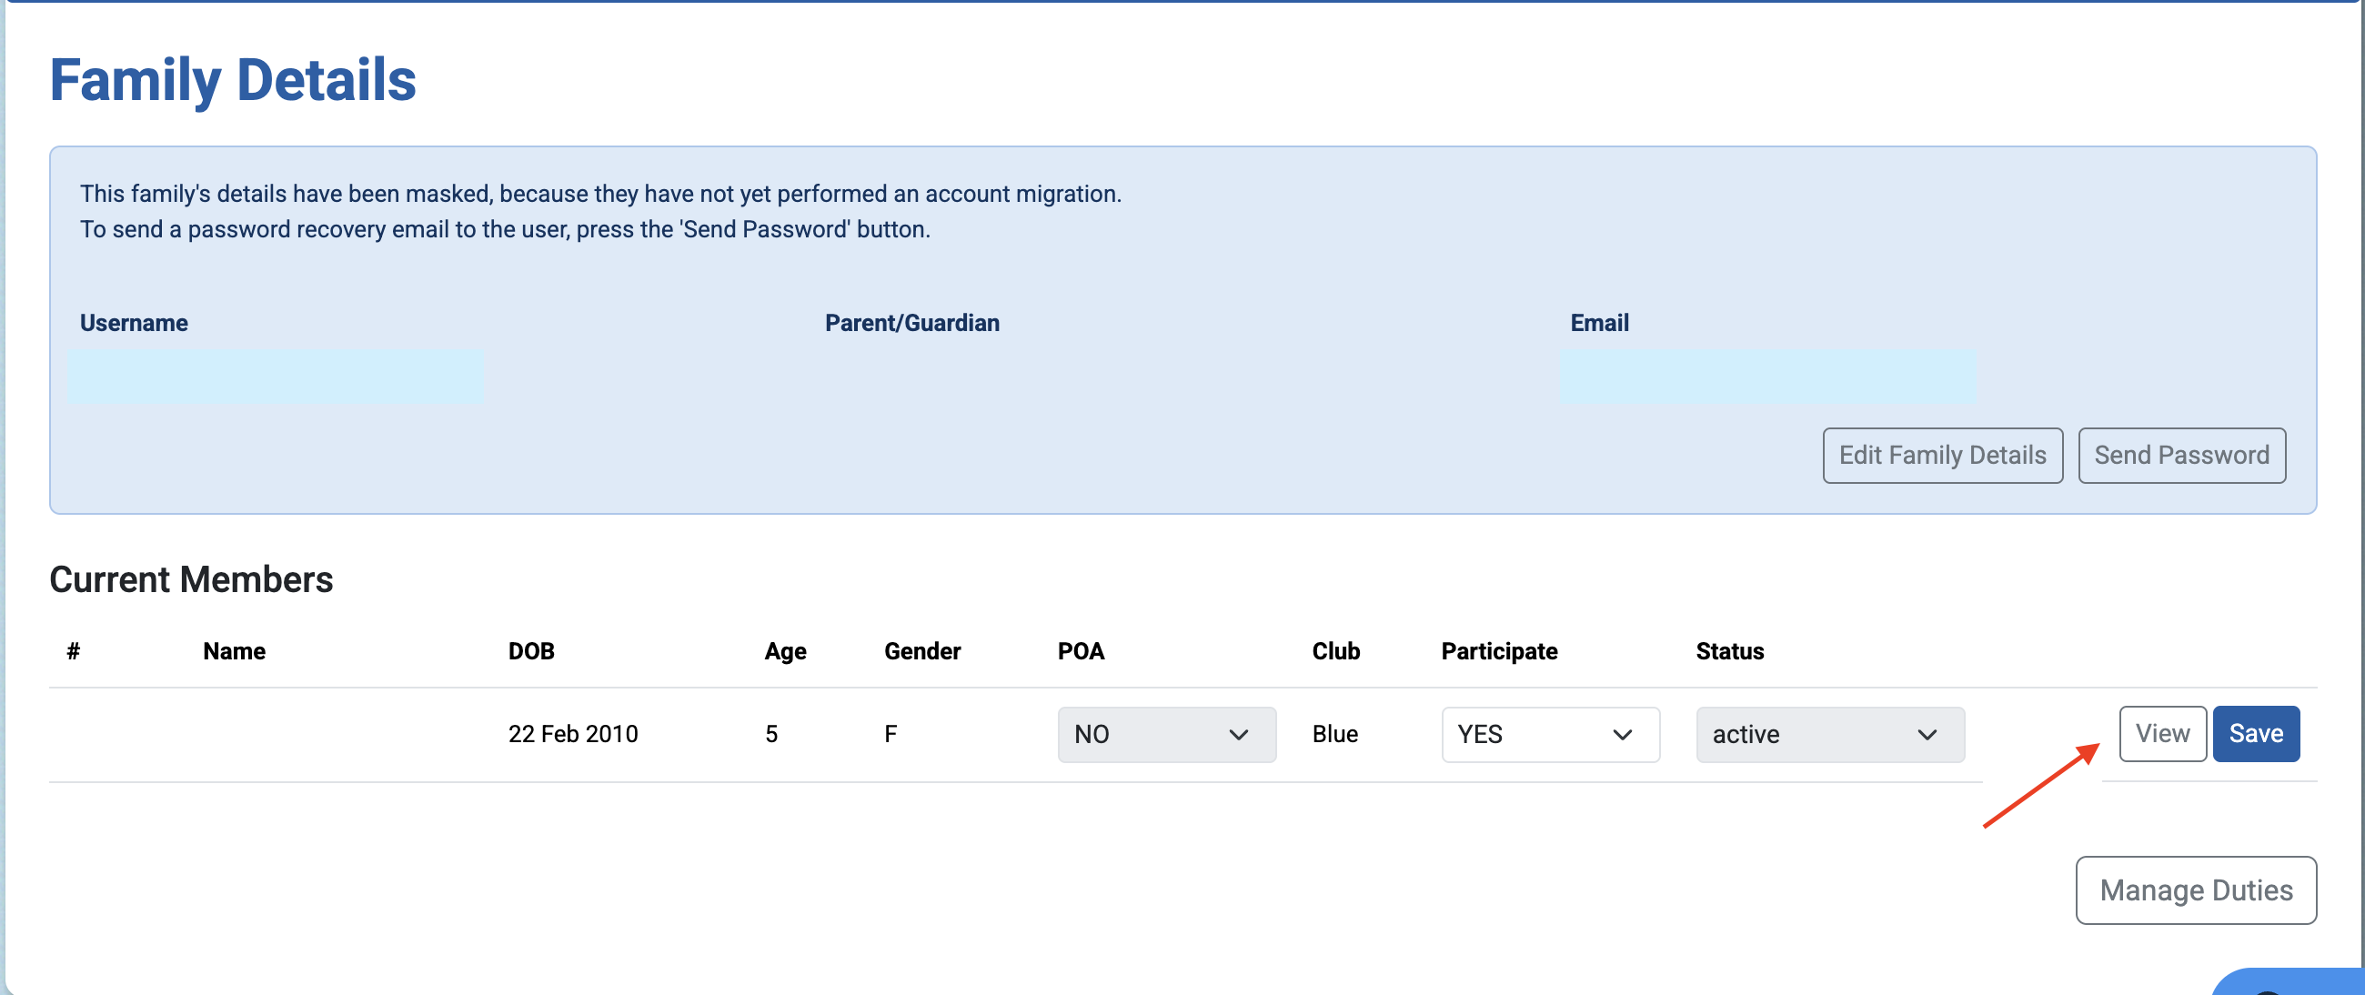2365x995 pixels.
Task: Click the DOB value 22 Feb 2010
Action: coord(573,734)
